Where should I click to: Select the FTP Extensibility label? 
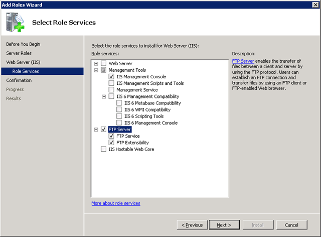coord(132,143)
